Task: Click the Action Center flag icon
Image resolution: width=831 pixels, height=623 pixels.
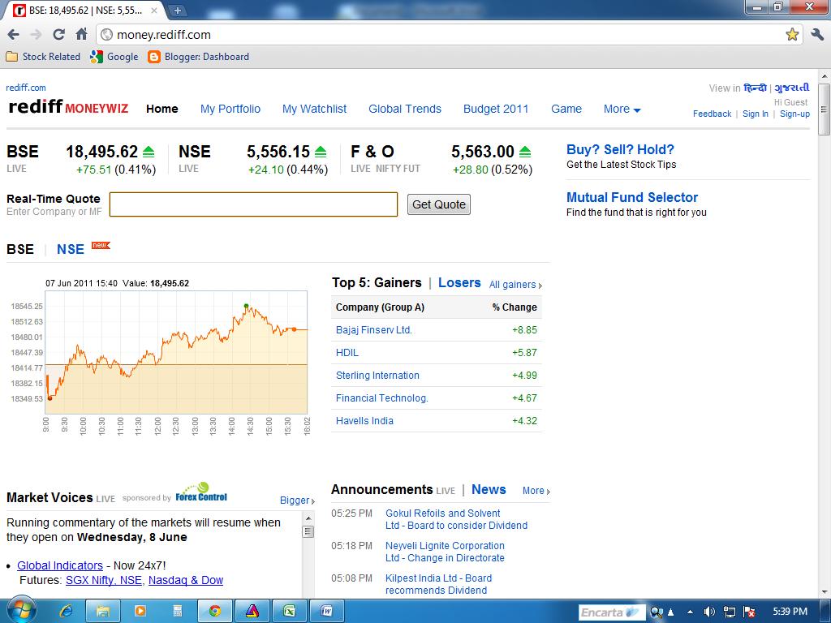Action: pyautogui.click(x=749, y=612)
